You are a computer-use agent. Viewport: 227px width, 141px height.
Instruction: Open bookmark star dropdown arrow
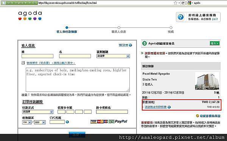click(x=179, y=3)
